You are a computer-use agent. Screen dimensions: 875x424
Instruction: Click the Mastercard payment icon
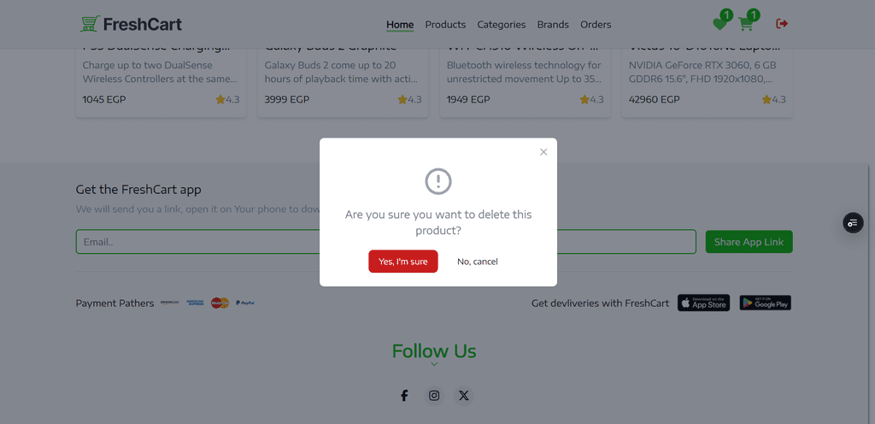coord(220,303)
